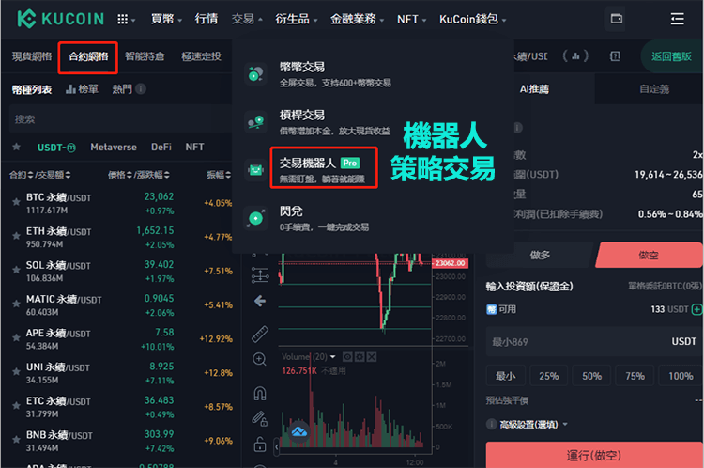Open 交易 dropdown menu
The width and height of the screenshot is (704, 468).
click(x=247, y=19)
